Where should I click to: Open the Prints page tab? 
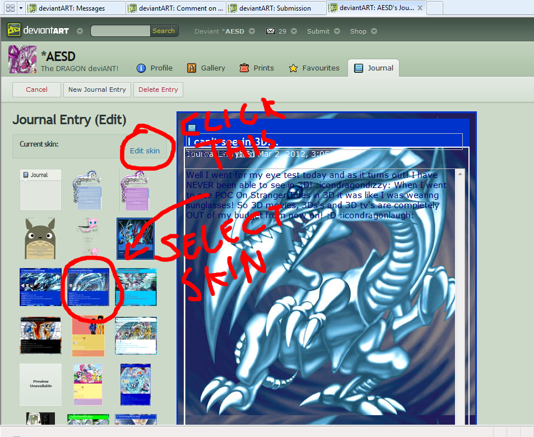pyautogui.click(x=257, y=68)
